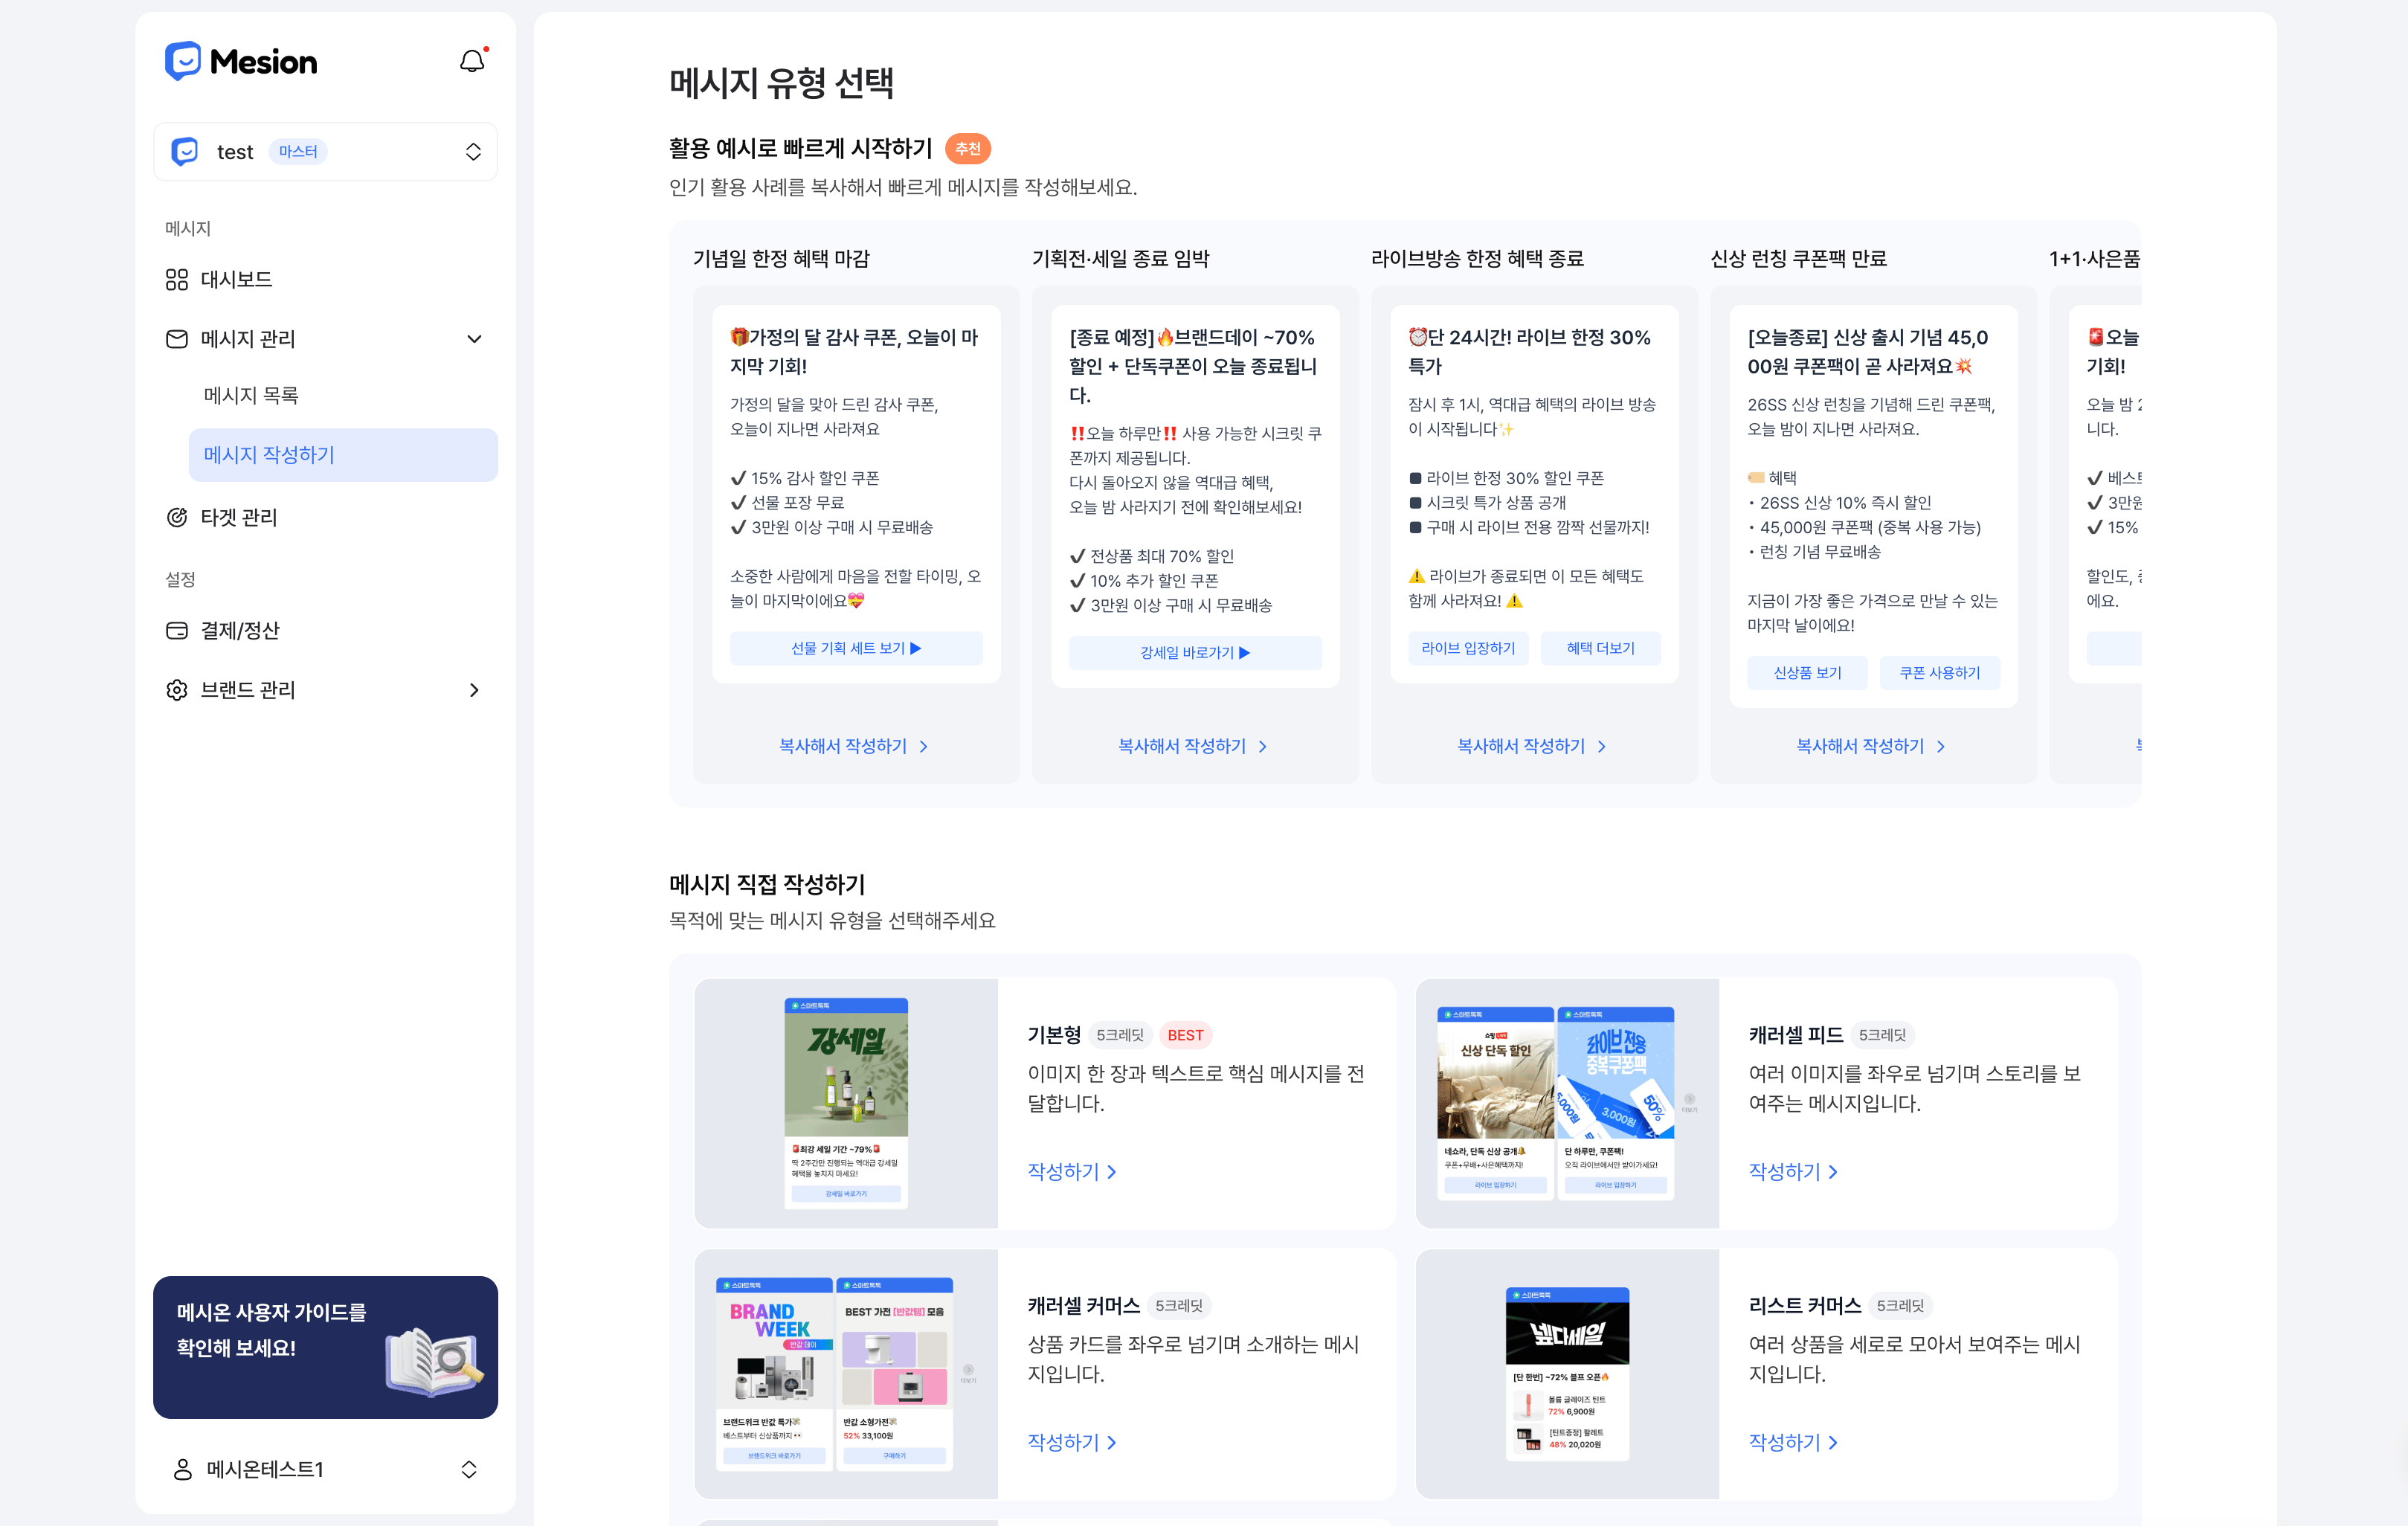Click the target icon for 타겟 관리
The width and height of the screenshot is (2408, 1526).
point(177,517)
